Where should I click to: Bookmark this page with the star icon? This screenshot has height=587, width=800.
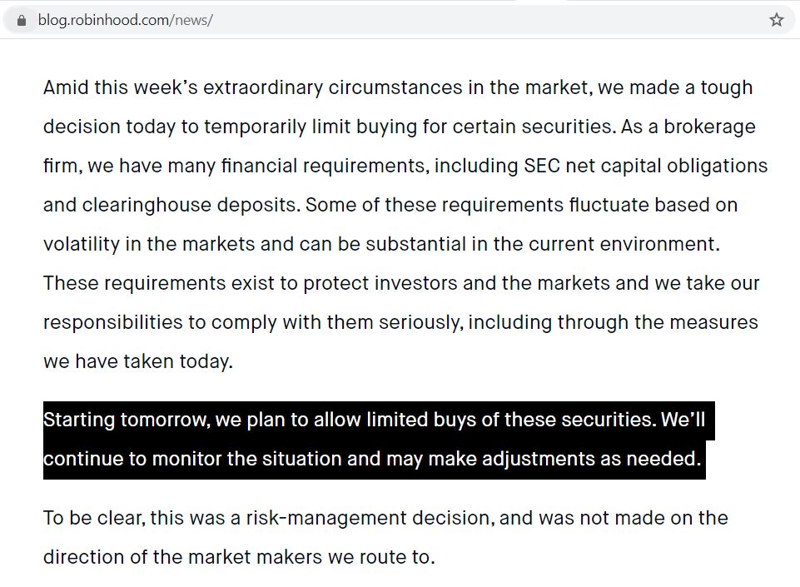point(776,20)
